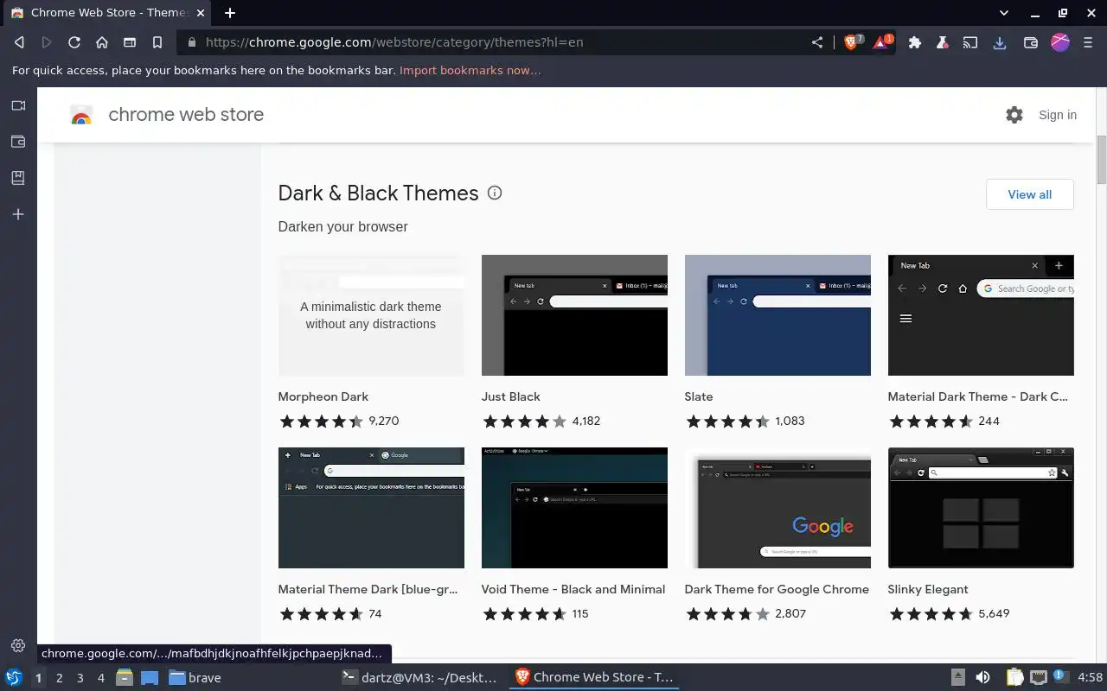
Task: Open the Just Black theme thumbnail
Action: click(x=574, y=315)
